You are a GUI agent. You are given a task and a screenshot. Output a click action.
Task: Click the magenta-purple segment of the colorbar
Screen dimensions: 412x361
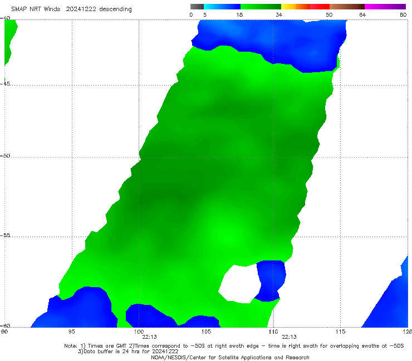point(385,7)
